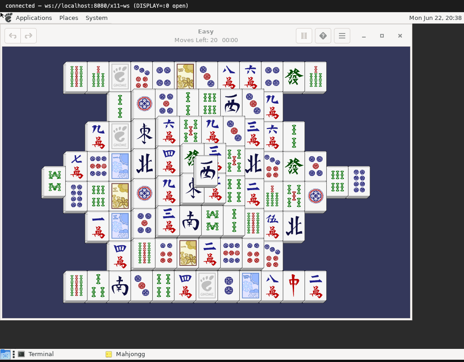464x362 pixels.
Task: Minimize the Mahjongg window
Action: pos(364,36)
